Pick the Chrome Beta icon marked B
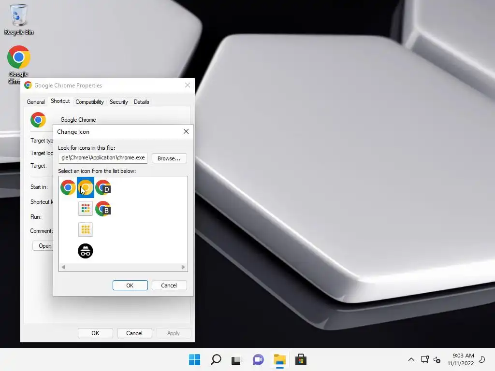The image size is (495, 371). coord(103,209)
